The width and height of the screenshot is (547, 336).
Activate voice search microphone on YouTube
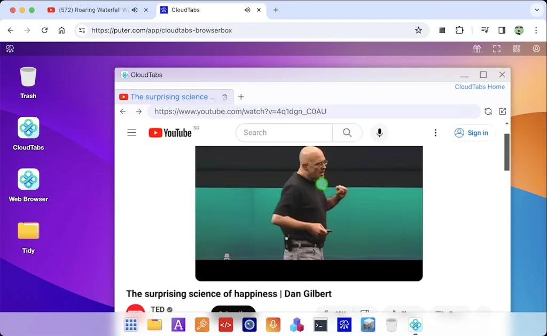coord(379,132)
